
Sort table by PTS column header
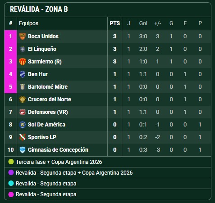click(115, 23)
